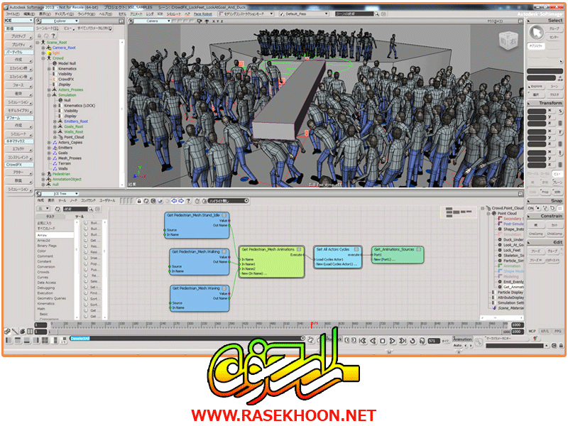The image size is (568, 426).
Task: Click the lock icon in the Explorer toolbar
Action: (40, 35)
